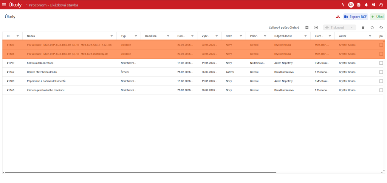Image resolution: width=387 pixels, height=183 pixels.
Task: Click the document icon in header
Action: coord(359,5)
